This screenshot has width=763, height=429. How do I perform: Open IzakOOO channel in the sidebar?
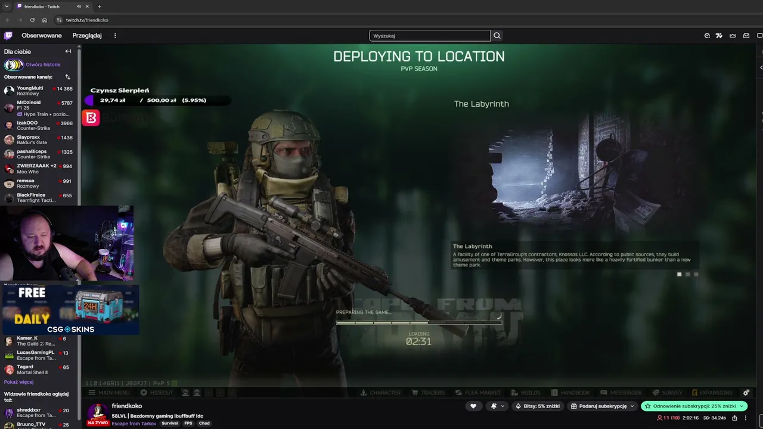coord(39,125)
